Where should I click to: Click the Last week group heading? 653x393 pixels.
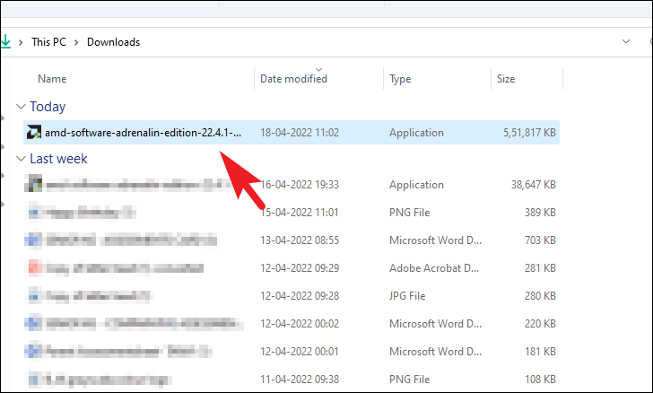58,159
